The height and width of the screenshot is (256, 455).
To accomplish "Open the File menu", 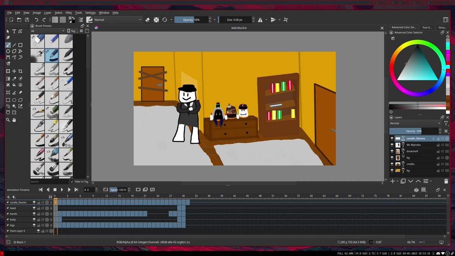I will click(9, 13).
